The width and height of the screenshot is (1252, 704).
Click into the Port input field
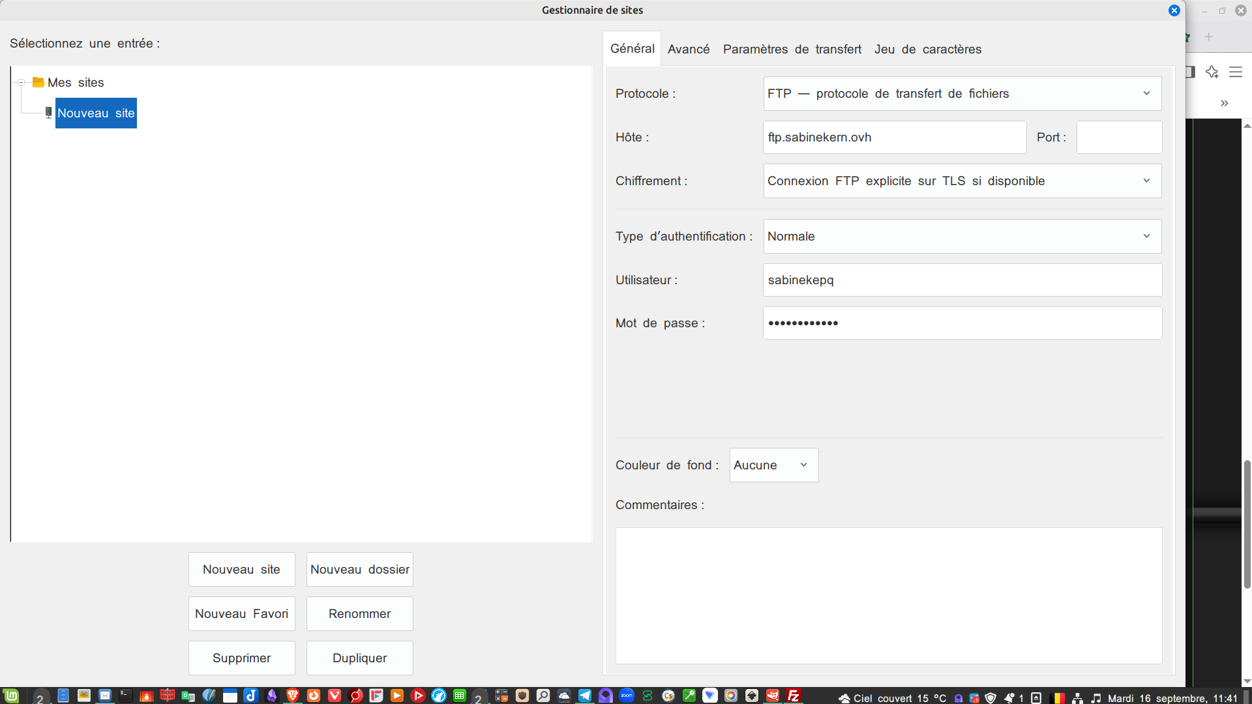pyautogui.click(x=1118, y=138)
